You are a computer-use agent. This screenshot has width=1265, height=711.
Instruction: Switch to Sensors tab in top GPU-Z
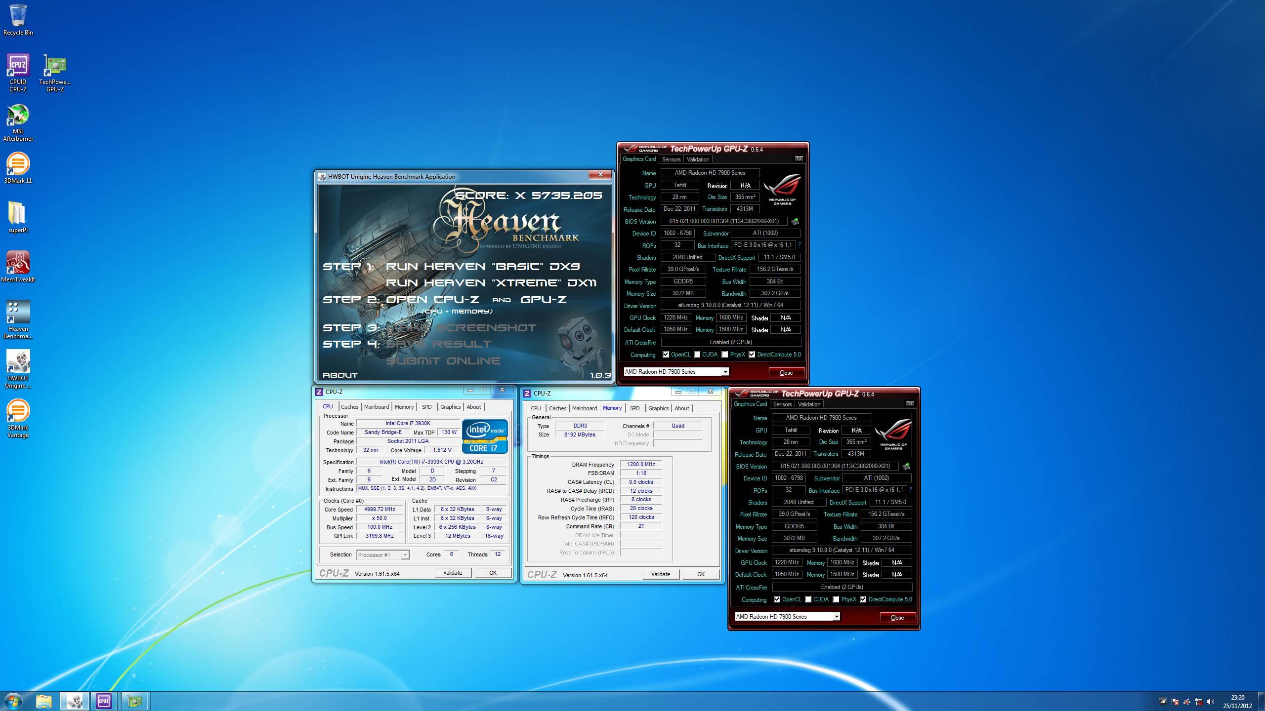pyautogui.click(x=671, y=159)
